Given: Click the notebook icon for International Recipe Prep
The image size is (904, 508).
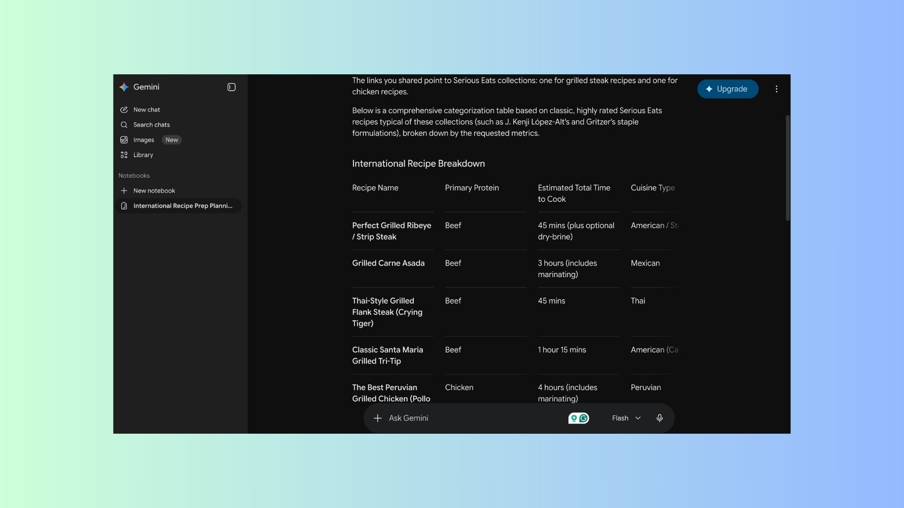Looking at the screenshot, I should tap(124, 206).
